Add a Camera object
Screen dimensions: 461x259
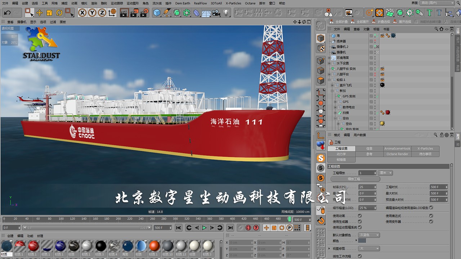pyautogui.click(x=216, y=13)
